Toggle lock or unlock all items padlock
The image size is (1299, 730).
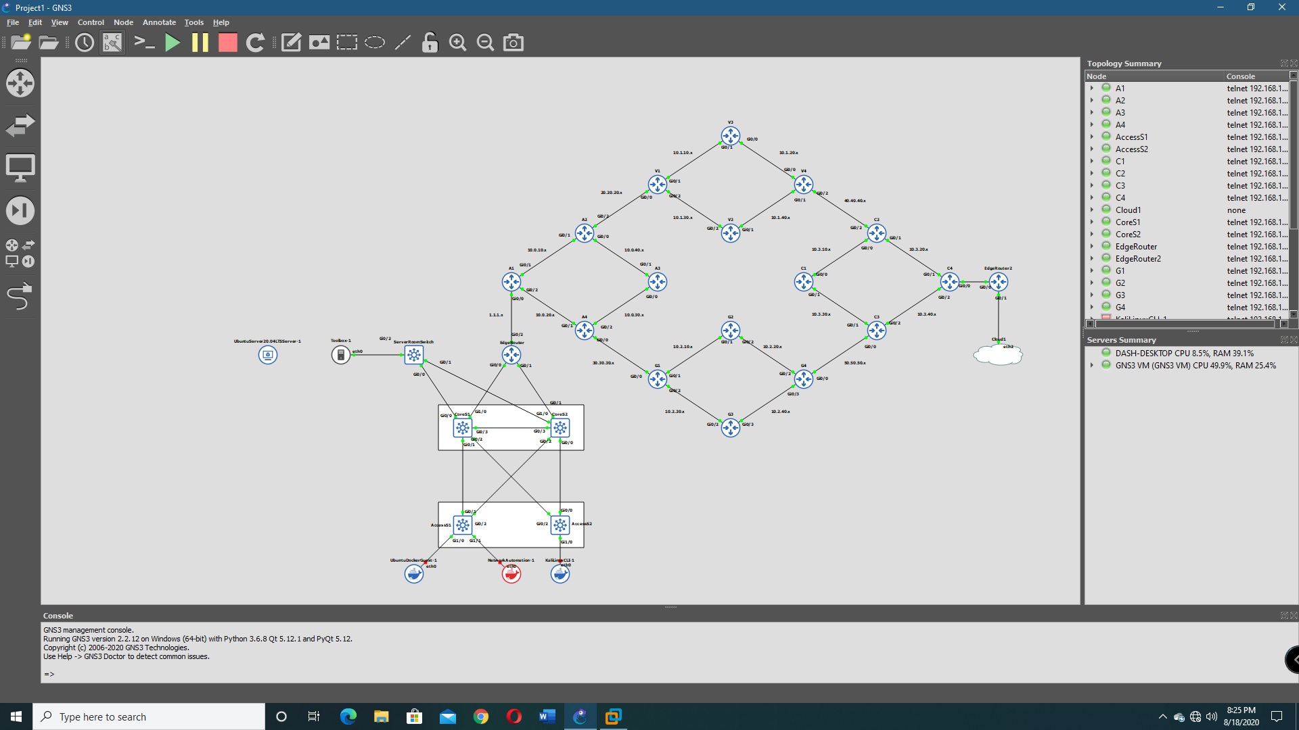pos(430,43)
